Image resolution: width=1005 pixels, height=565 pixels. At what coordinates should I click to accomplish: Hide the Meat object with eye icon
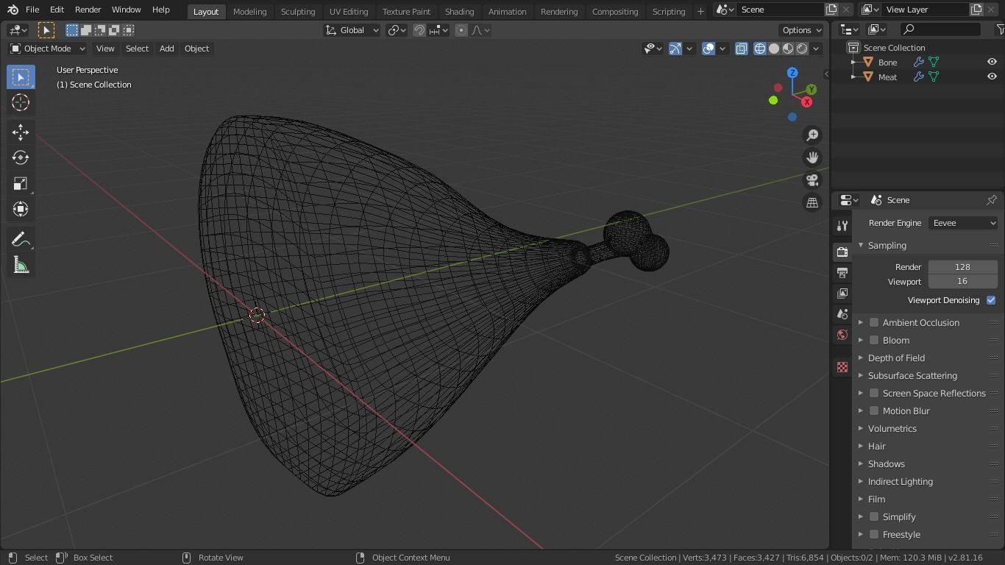click(x=992, y=77)
